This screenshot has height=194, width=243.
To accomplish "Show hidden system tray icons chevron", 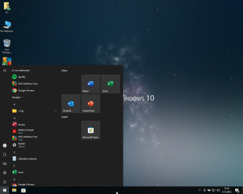I will [200, 190].
